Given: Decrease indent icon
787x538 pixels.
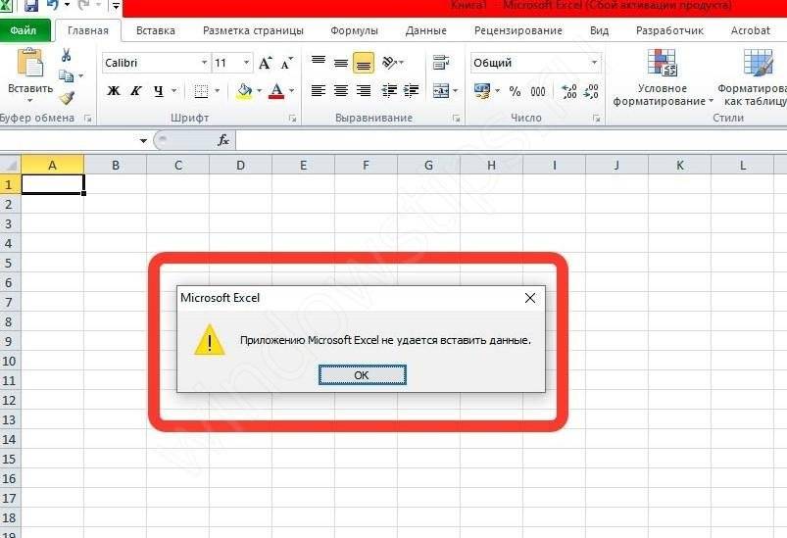Looking at the screenshot, I should (389, 91).
